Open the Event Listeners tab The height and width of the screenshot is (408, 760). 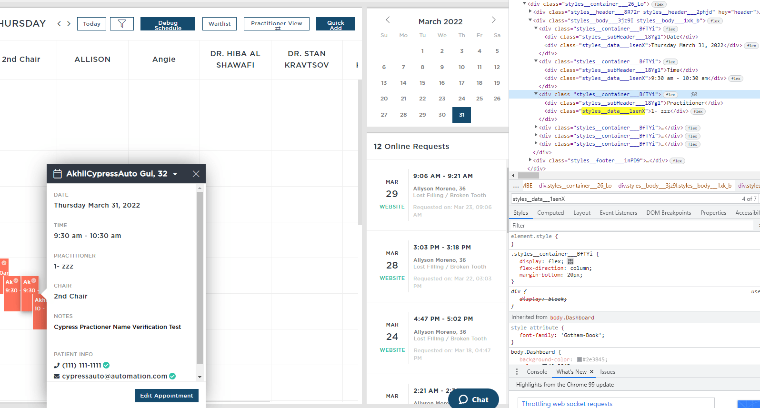coord(618,213)
